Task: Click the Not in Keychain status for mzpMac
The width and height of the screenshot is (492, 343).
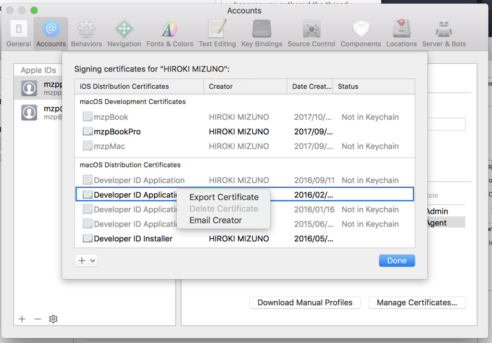Action: [370, 146]
